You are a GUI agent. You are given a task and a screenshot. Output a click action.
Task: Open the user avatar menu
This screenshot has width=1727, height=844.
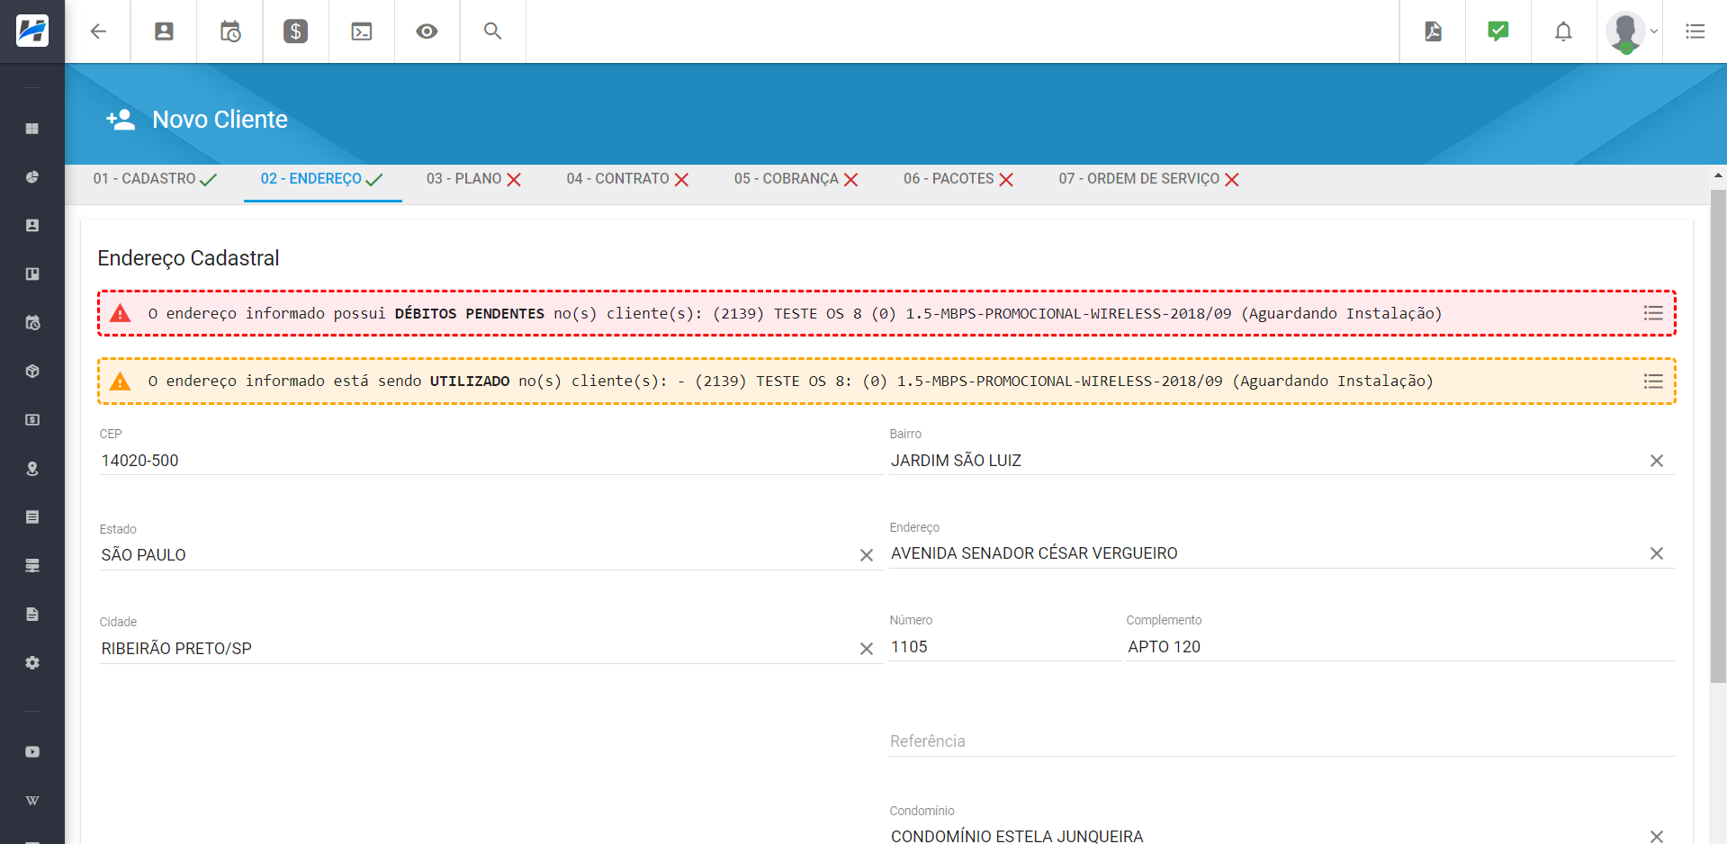pyautogui.click(x=1630, y=32)
